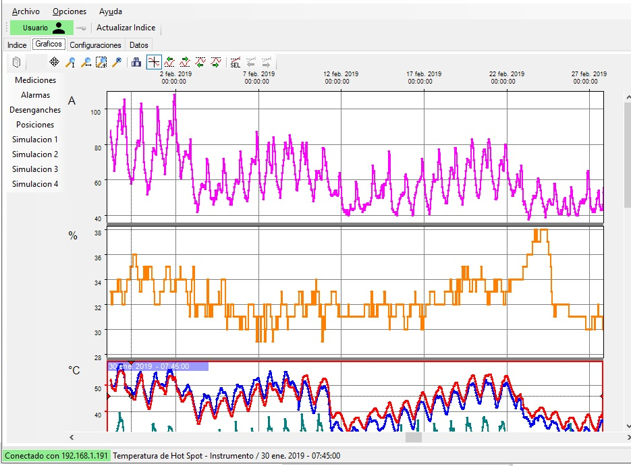Click the reset zoom magnifier icon
631x466 pixels.
click(x=117, y=62)
